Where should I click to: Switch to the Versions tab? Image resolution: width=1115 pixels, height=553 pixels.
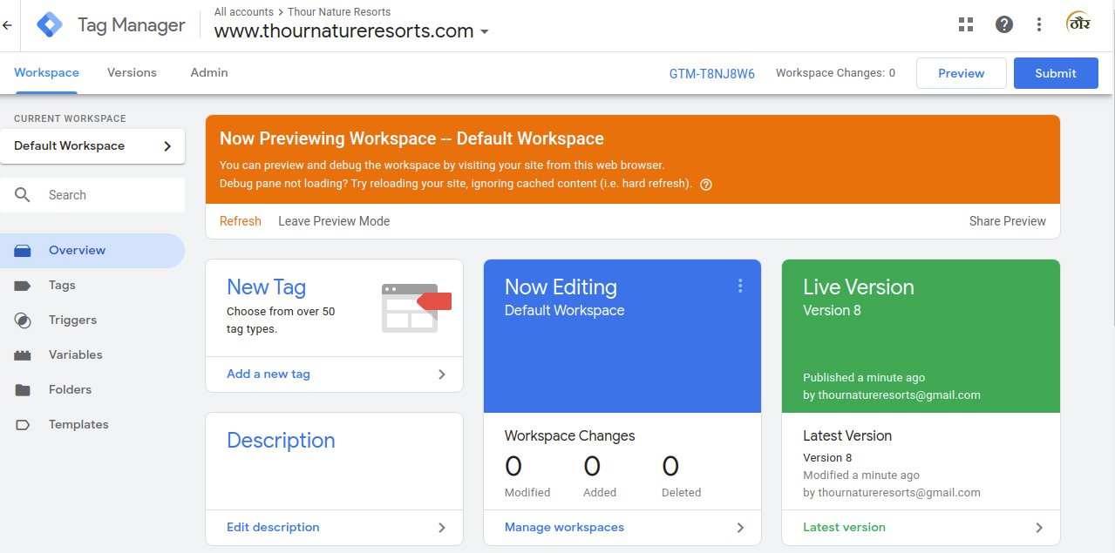tap(132, 73)
